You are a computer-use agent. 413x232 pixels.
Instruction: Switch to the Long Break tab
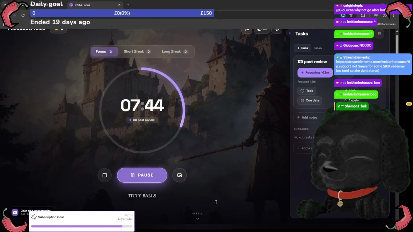(x=175, y=52)
